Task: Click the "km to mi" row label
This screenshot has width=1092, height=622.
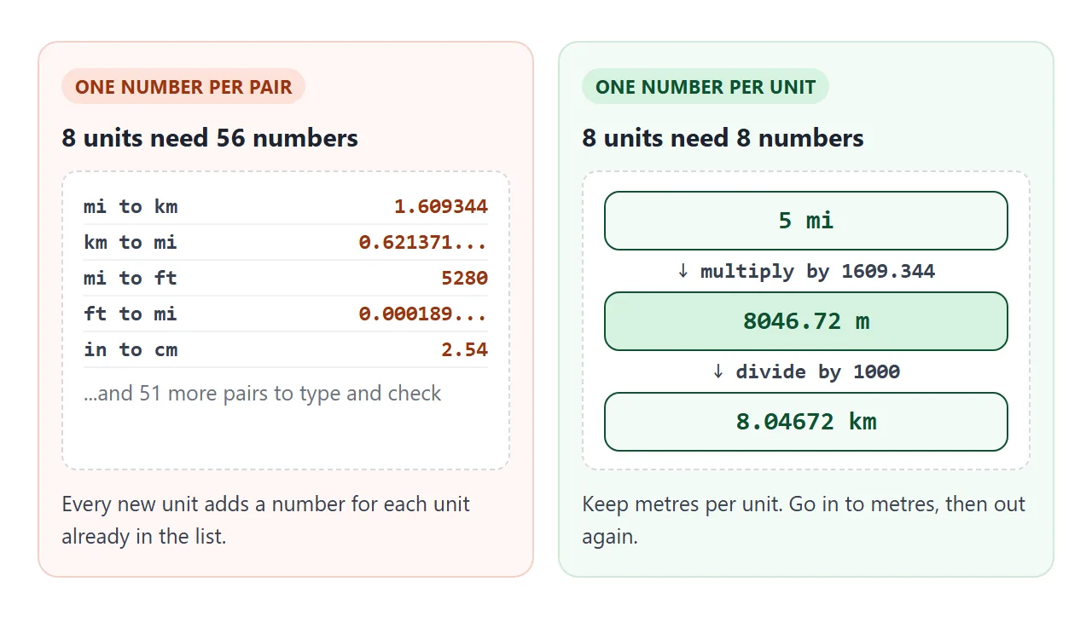Action: click(x=131, y=242)
